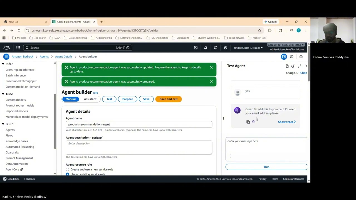This screenshot has height=200, width=356.
Task: Click the document icon in the Test Agent header
Action: click(x=287, y=66)
